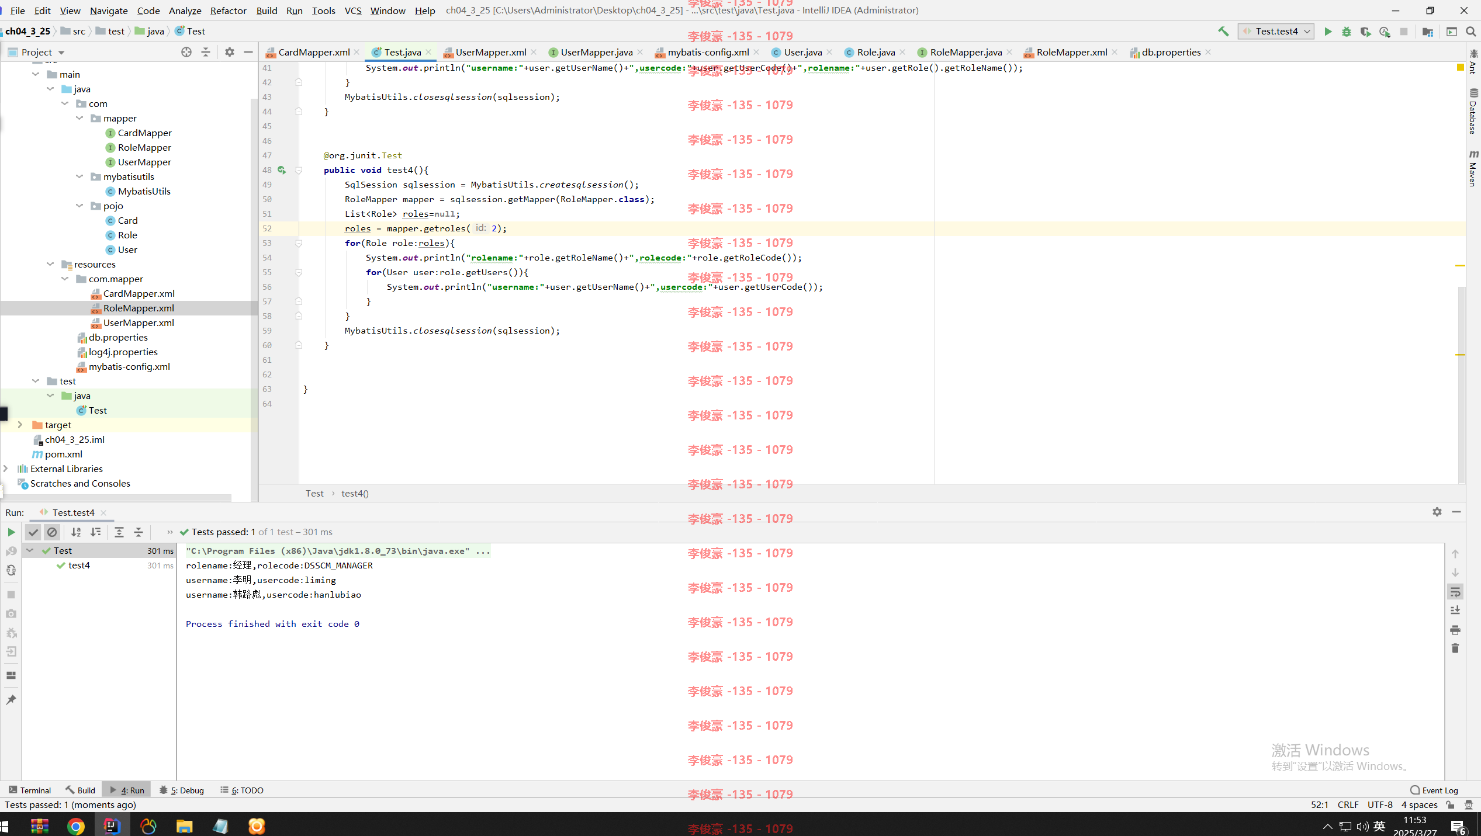
Task: Collapse all test results icon
Action: tap(139, 532)
